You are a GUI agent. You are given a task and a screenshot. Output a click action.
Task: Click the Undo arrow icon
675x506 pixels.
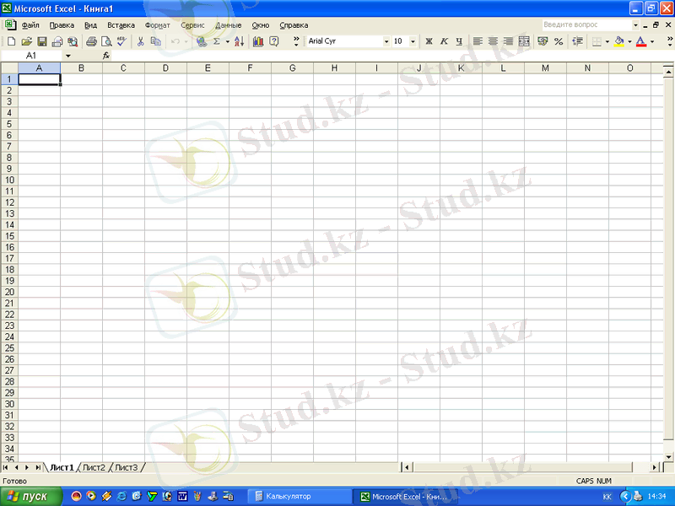pos(175,41)
